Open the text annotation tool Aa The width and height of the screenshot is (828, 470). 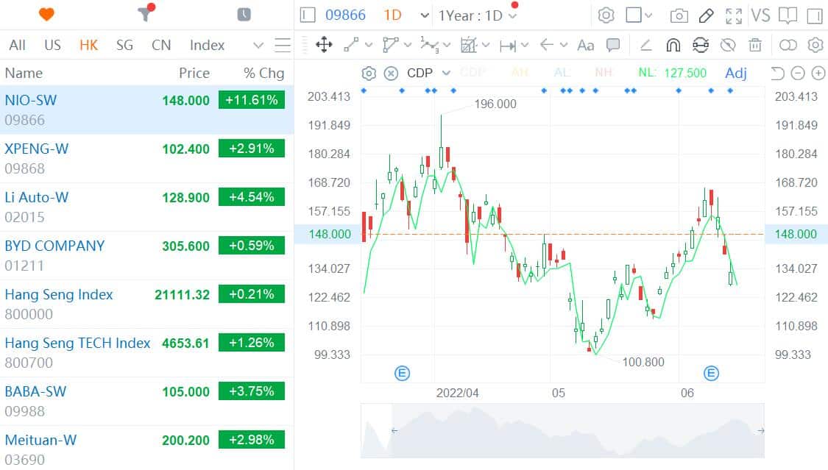point(585,45)
